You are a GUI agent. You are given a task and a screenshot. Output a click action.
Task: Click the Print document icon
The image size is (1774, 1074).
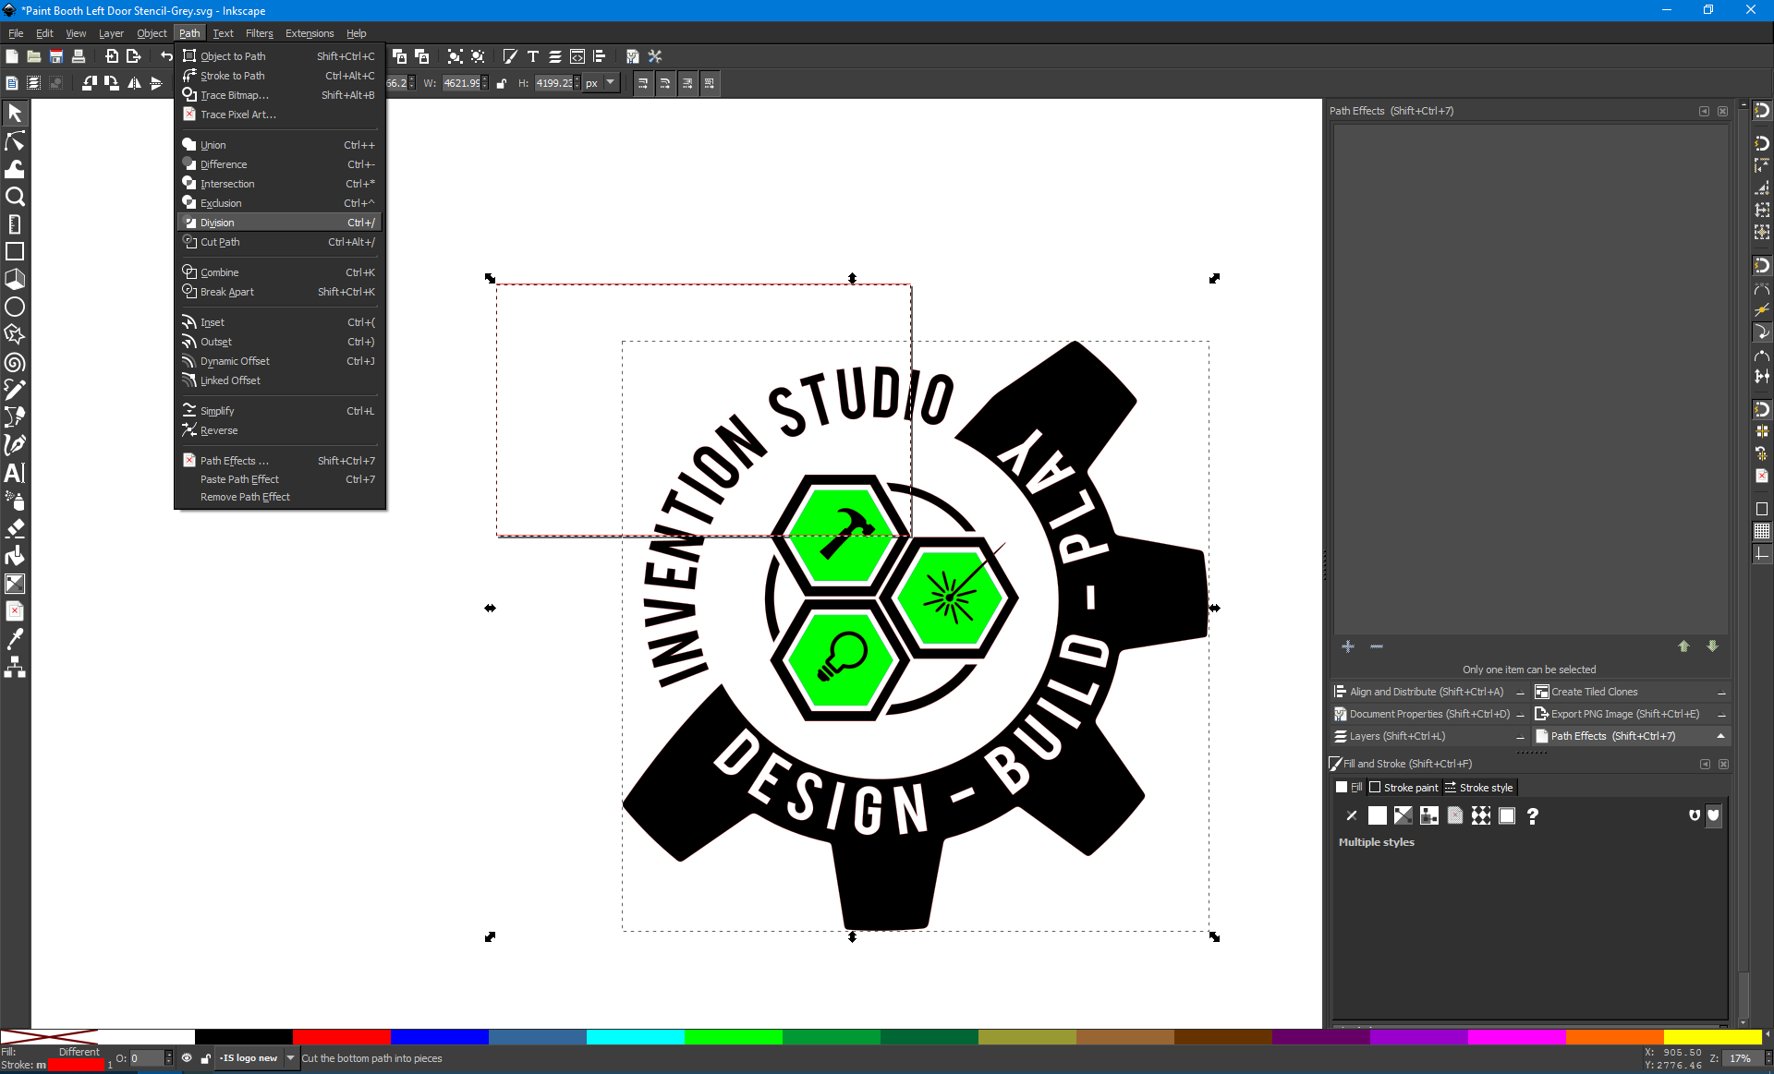(x=79, y=56)
